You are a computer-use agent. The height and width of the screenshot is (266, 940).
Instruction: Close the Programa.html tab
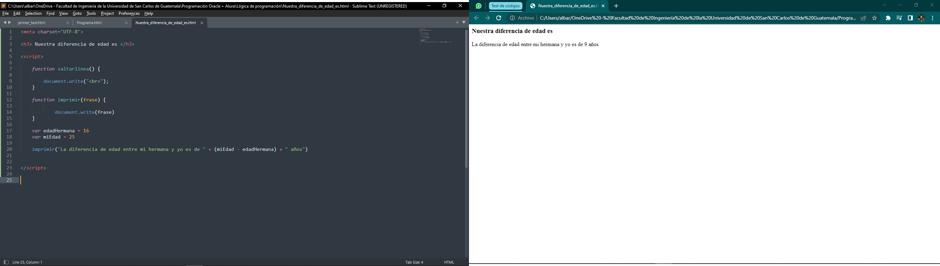[x=126, y=23]
